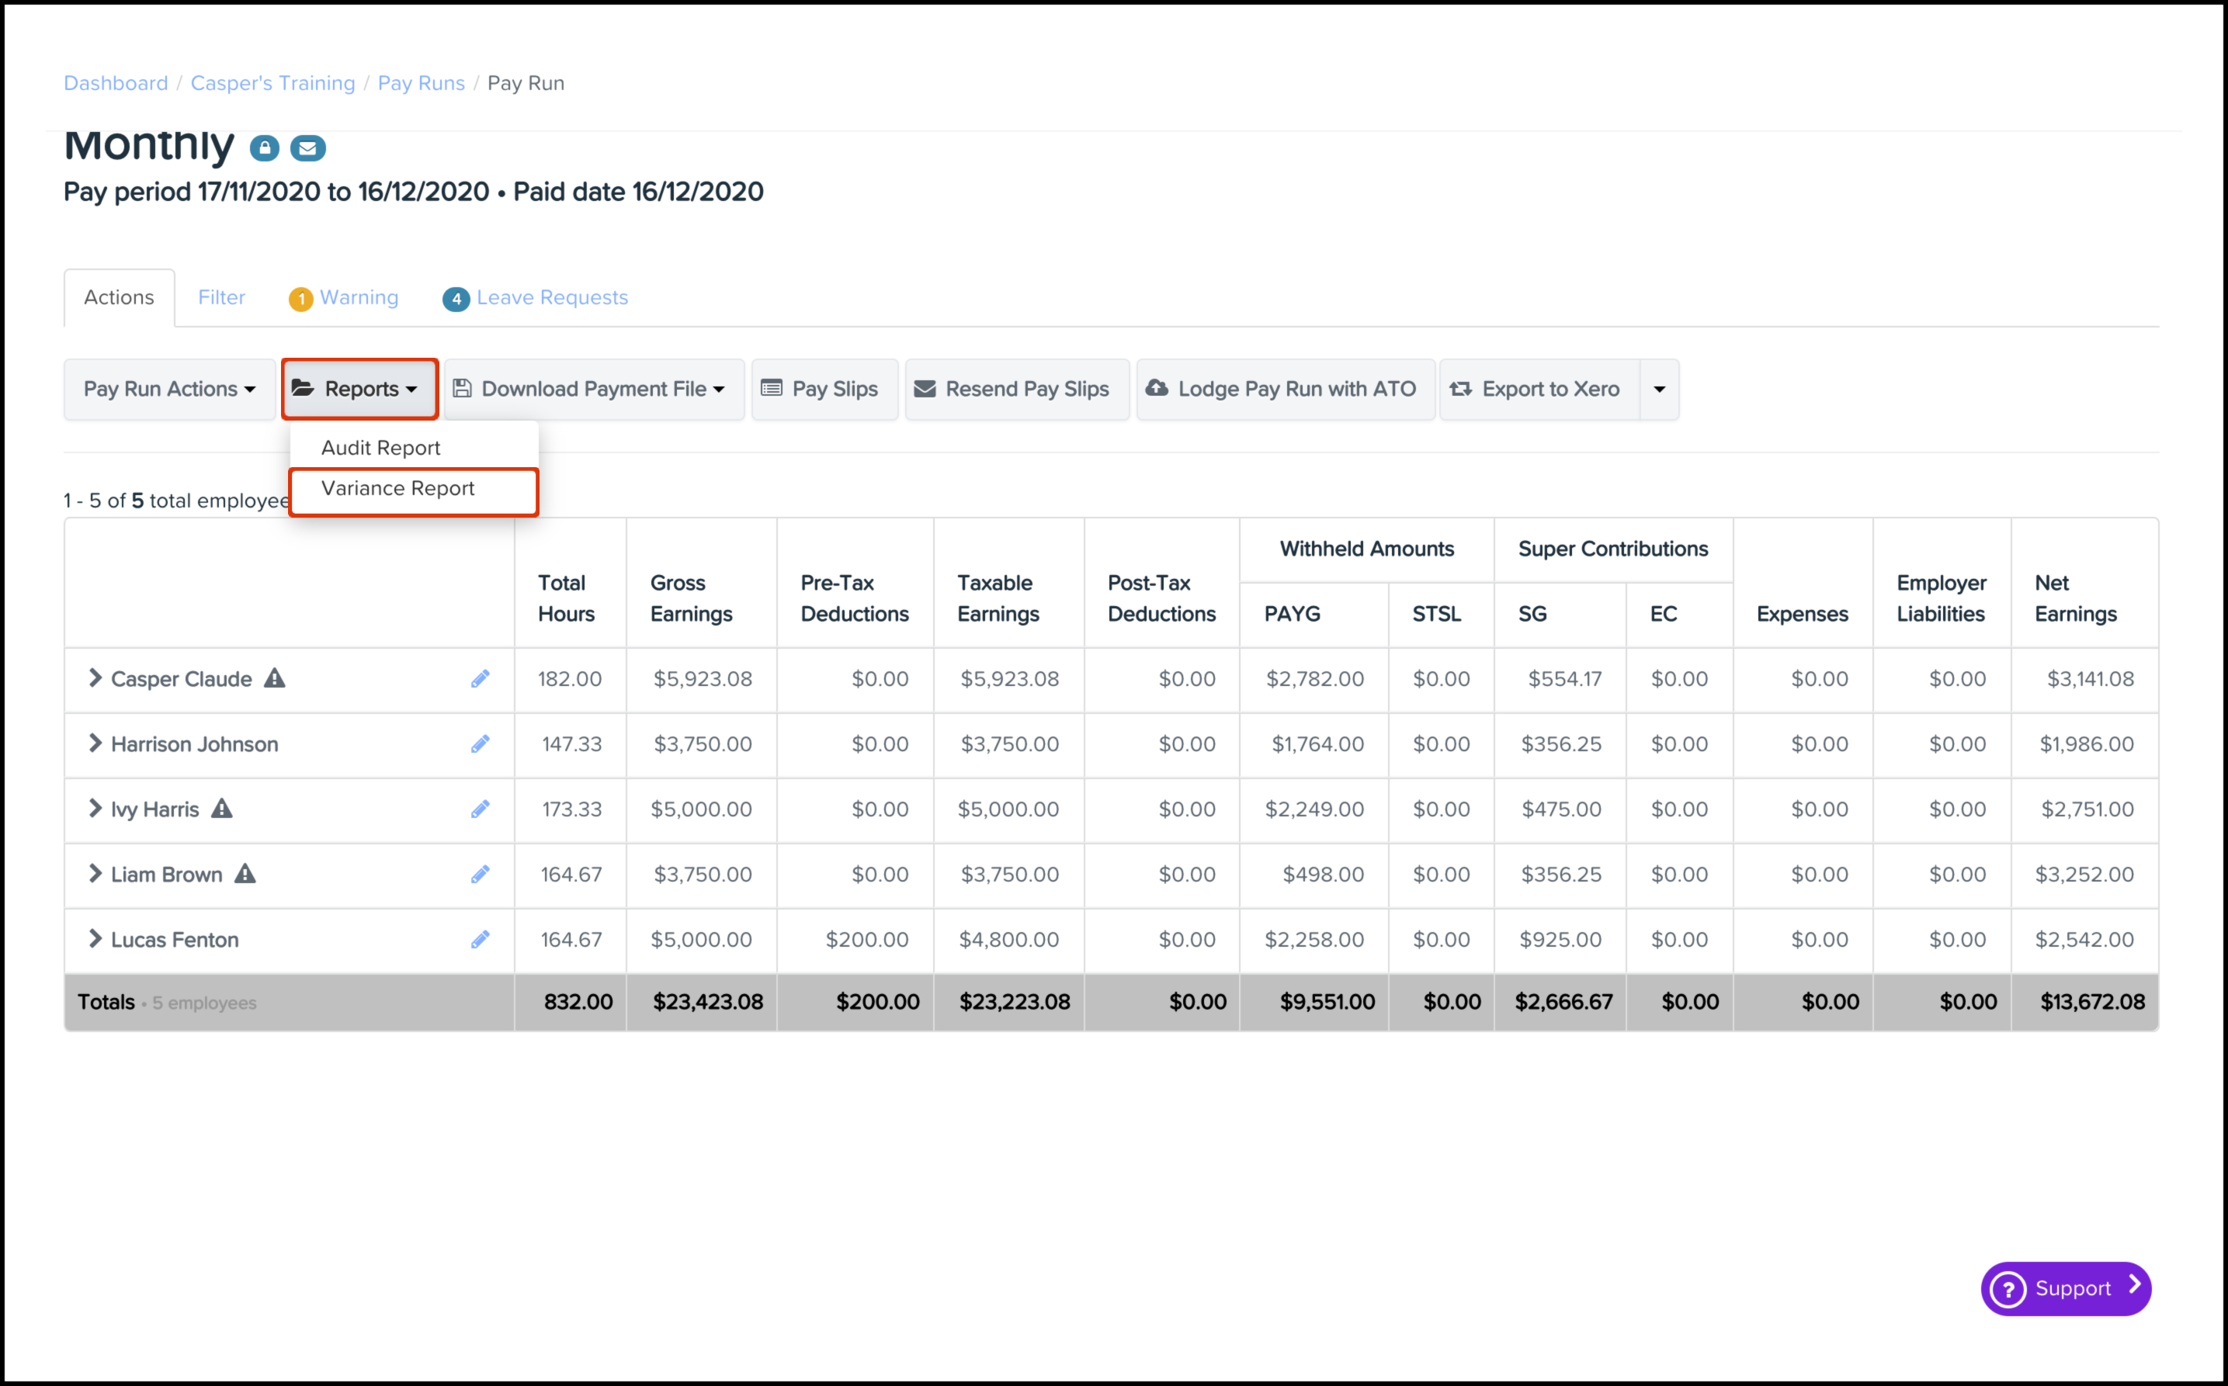Switch to the Leave Requests tab
The height and width of the screenshot is (1386, 2228).
coord(551,297)
